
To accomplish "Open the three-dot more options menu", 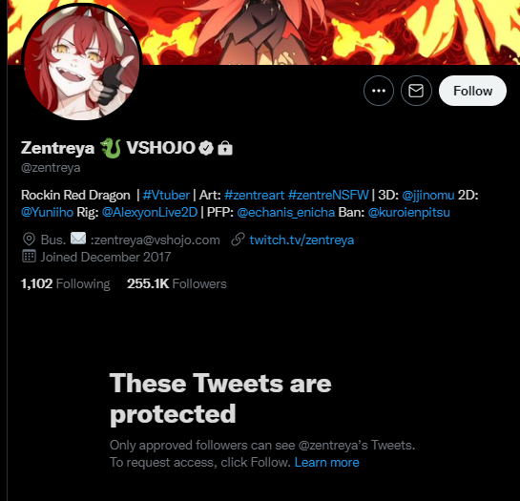I will tap(379, 91).
